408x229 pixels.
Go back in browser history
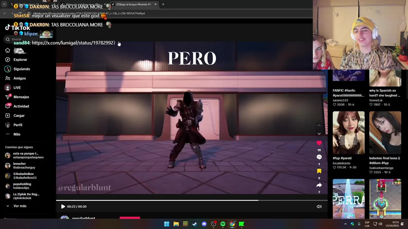[x=4, y=13]
